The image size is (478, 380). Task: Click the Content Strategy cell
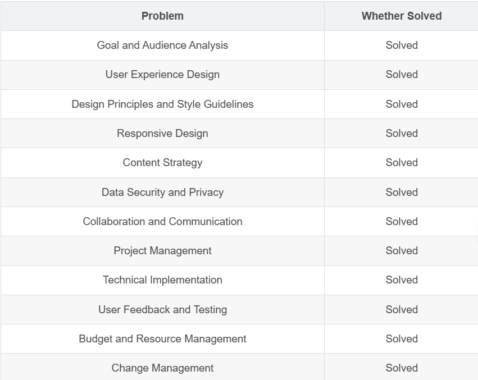point(162,163)
